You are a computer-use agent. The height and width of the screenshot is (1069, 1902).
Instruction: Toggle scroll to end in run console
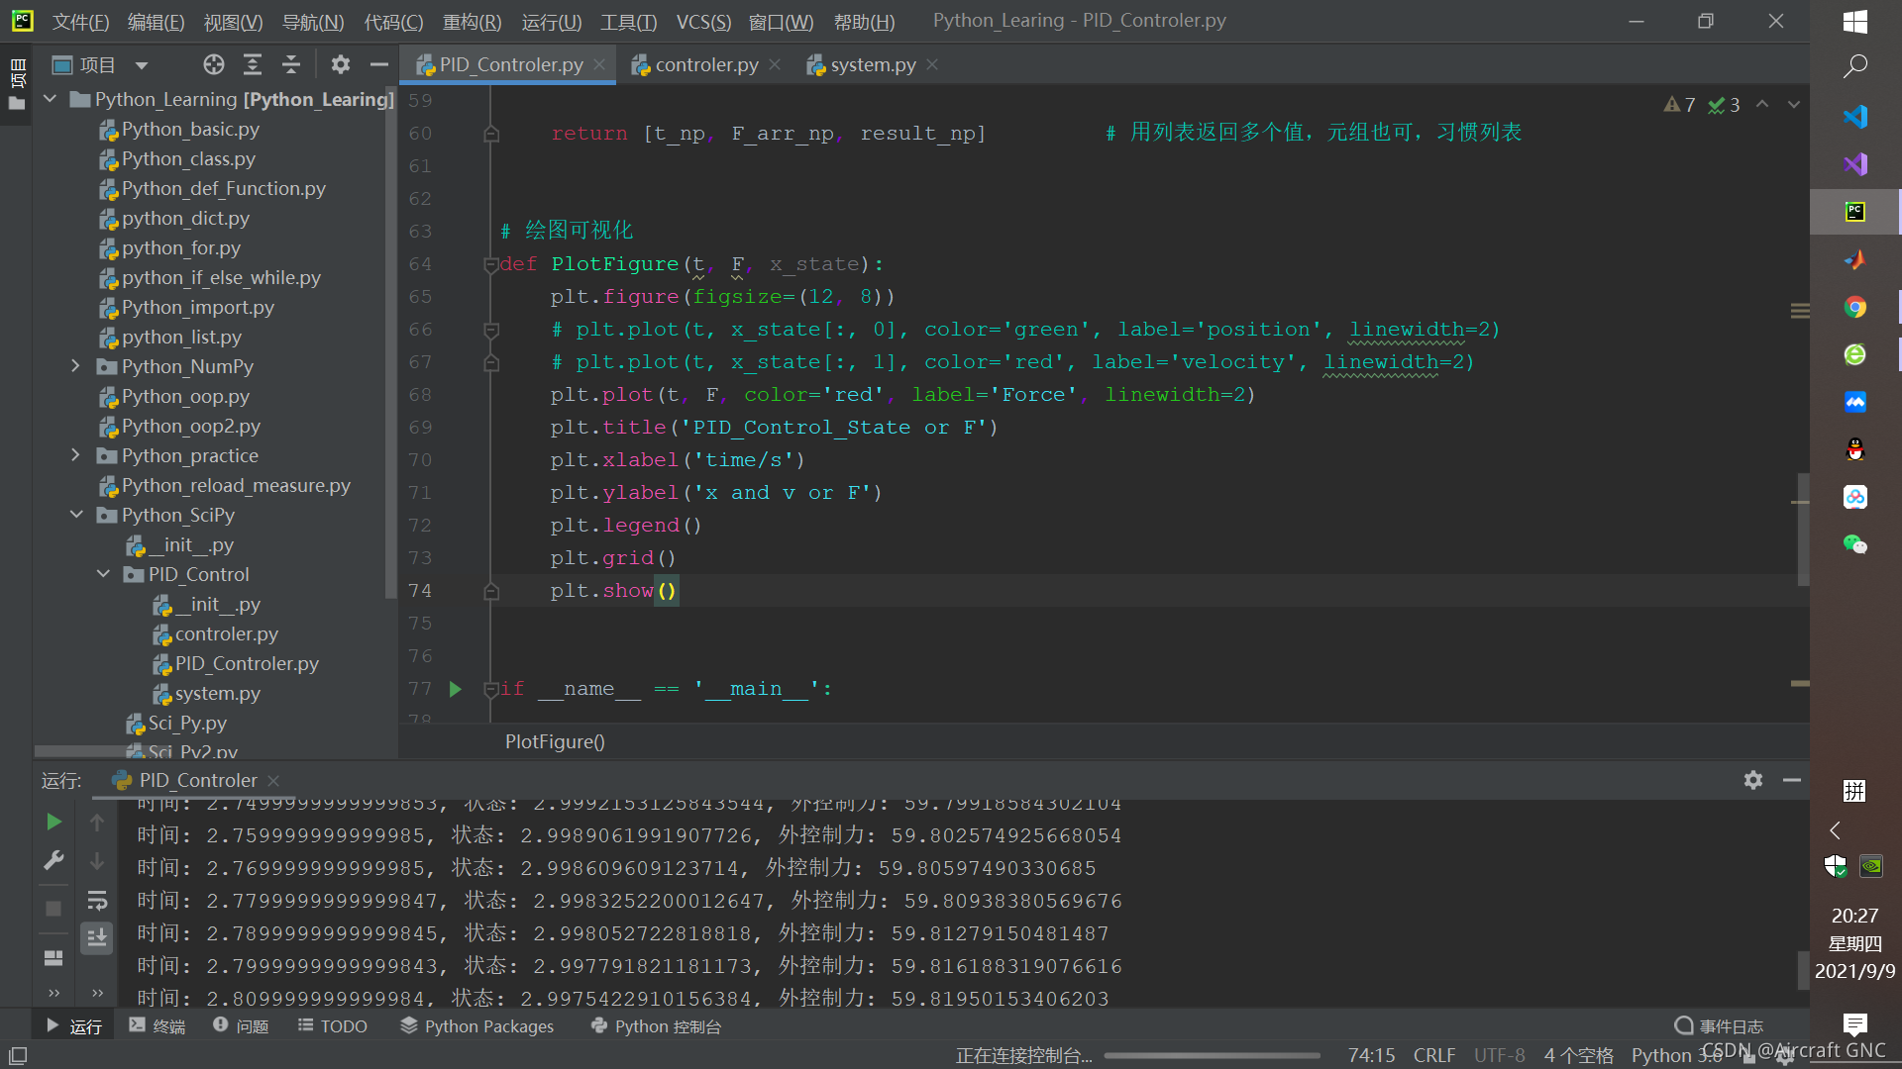tap(97, 937)
